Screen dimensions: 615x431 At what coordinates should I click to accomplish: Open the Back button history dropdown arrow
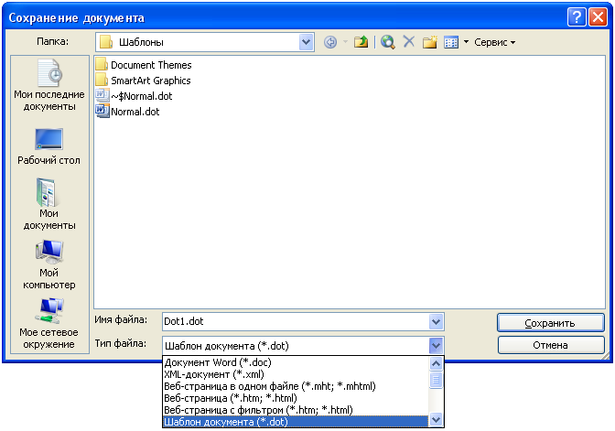(x=345, y=42)
